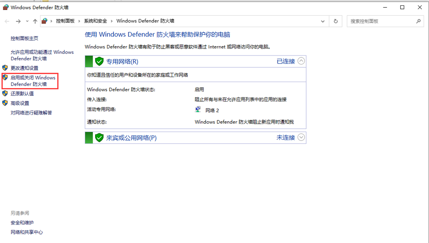Viewport: 429px width, 243px height.
Task: Open address bar history dropdown
Action: (323, 21)
